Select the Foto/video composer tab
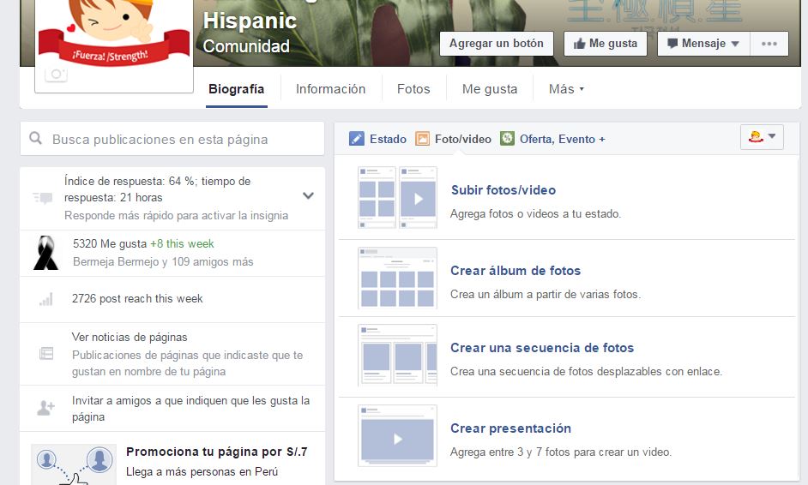The width and height of the screenshot is (808, 485). (x=454, y=139)
